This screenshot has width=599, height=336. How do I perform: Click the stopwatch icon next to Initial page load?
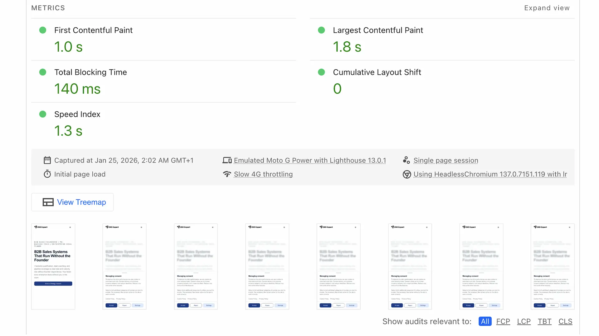47,174
